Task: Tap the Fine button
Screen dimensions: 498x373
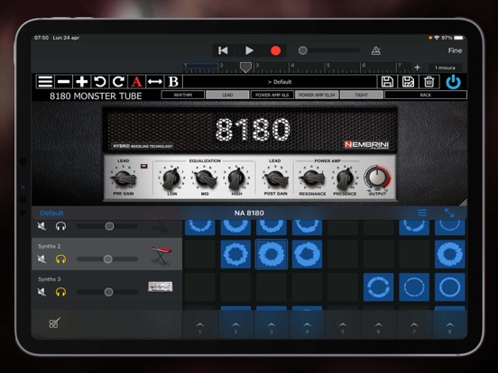Action: [x=455, y=50]
